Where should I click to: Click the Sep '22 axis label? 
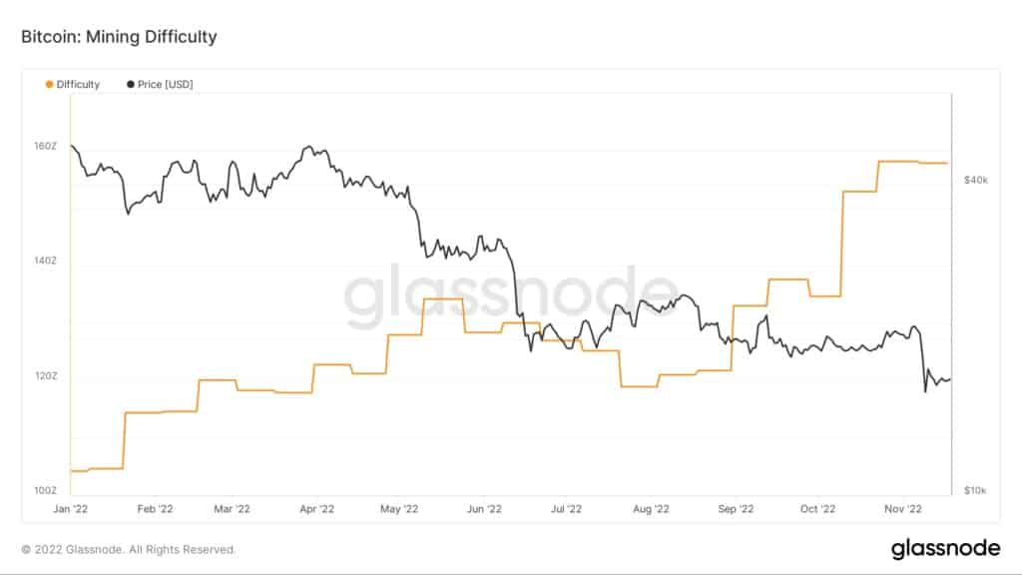point(736,509)
